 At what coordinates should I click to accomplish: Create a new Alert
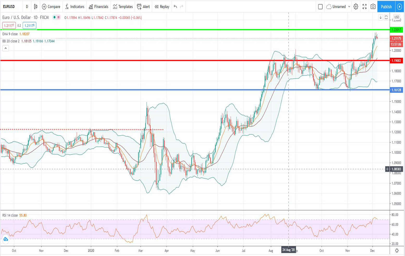(143, 7)
